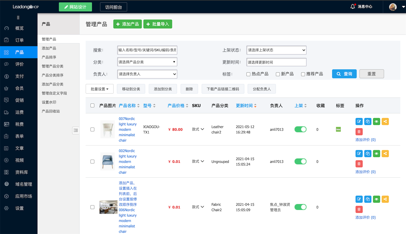The image size is (406, 234).
Task: Click the product search input field
Action: tap(147, 50)
